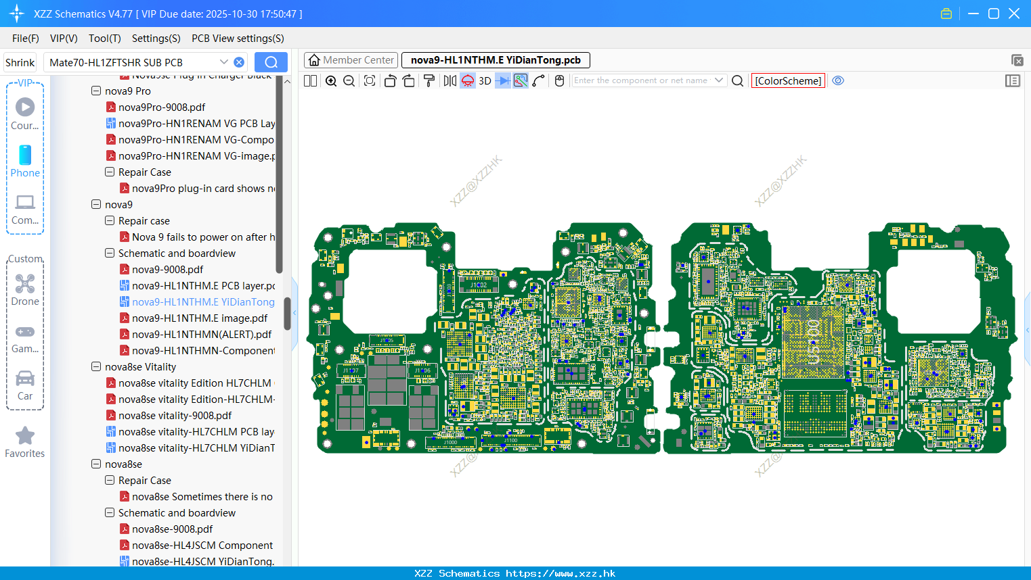The width and height of the screenshot is (1031, 580).
Task: Toggle the eye visibility icon in the toolbar
Action: point(838,80)
